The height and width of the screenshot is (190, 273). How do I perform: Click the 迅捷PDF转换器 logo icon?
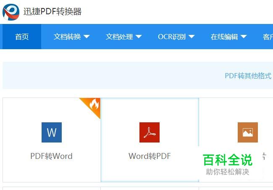click(x=11, y=12)
